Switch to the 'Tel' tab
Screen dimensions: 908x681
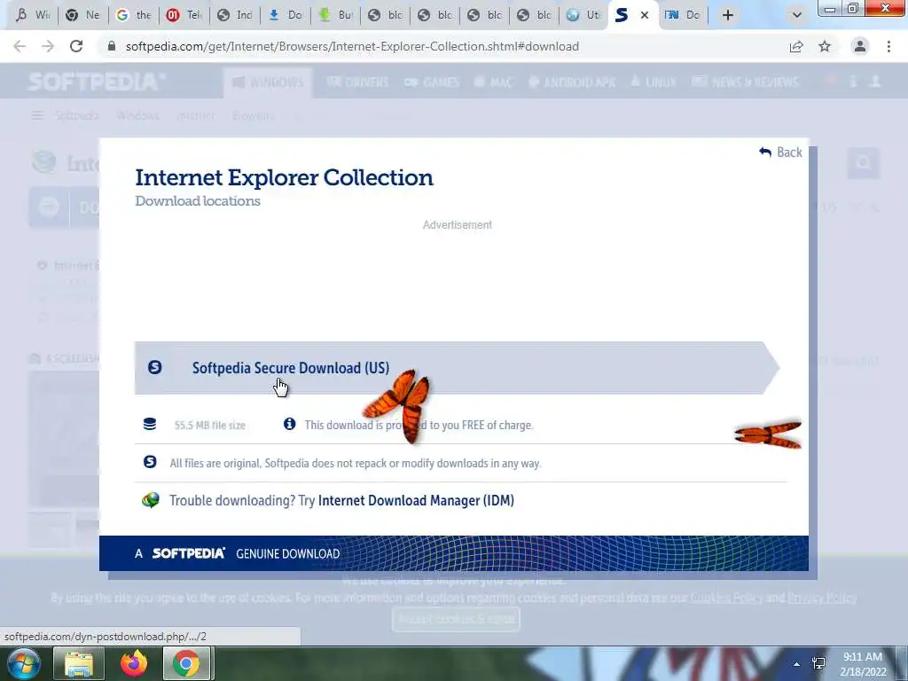(x=184, y=15)
